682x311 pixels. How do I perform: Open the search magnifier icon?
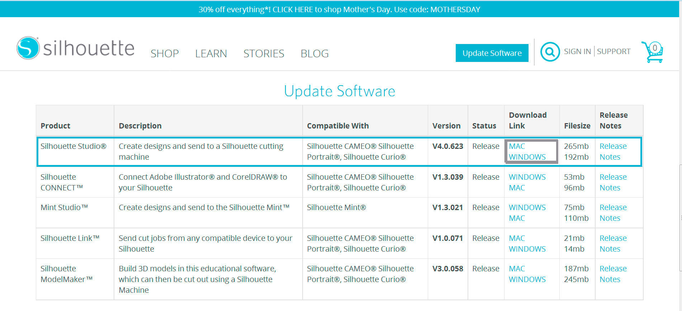[x=550, y=52]
